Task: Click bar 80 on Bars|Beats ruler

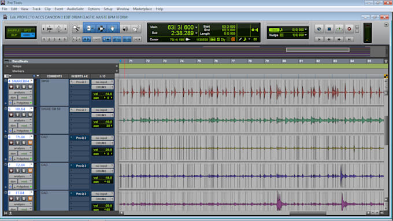Action: (x=284, y=61)
